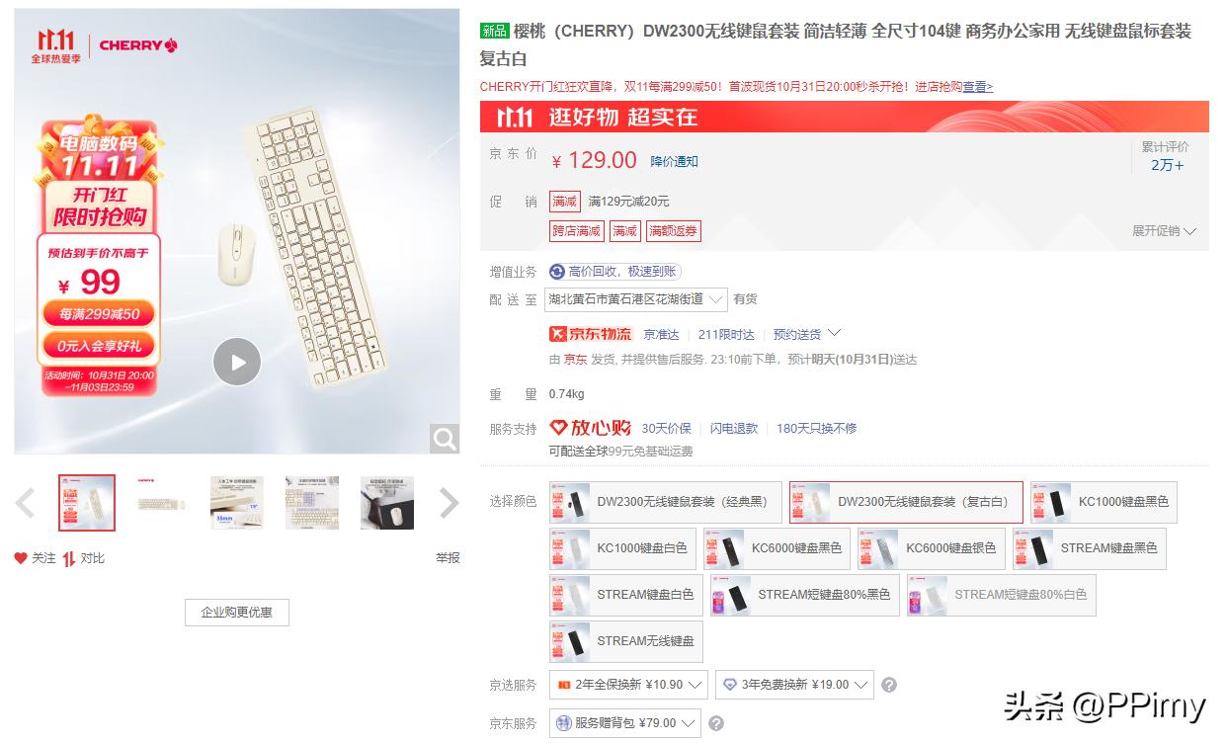Viewport: 1227px width, 744px height.
Task: Click the heart 关注 follow icon
Action: 21,558
